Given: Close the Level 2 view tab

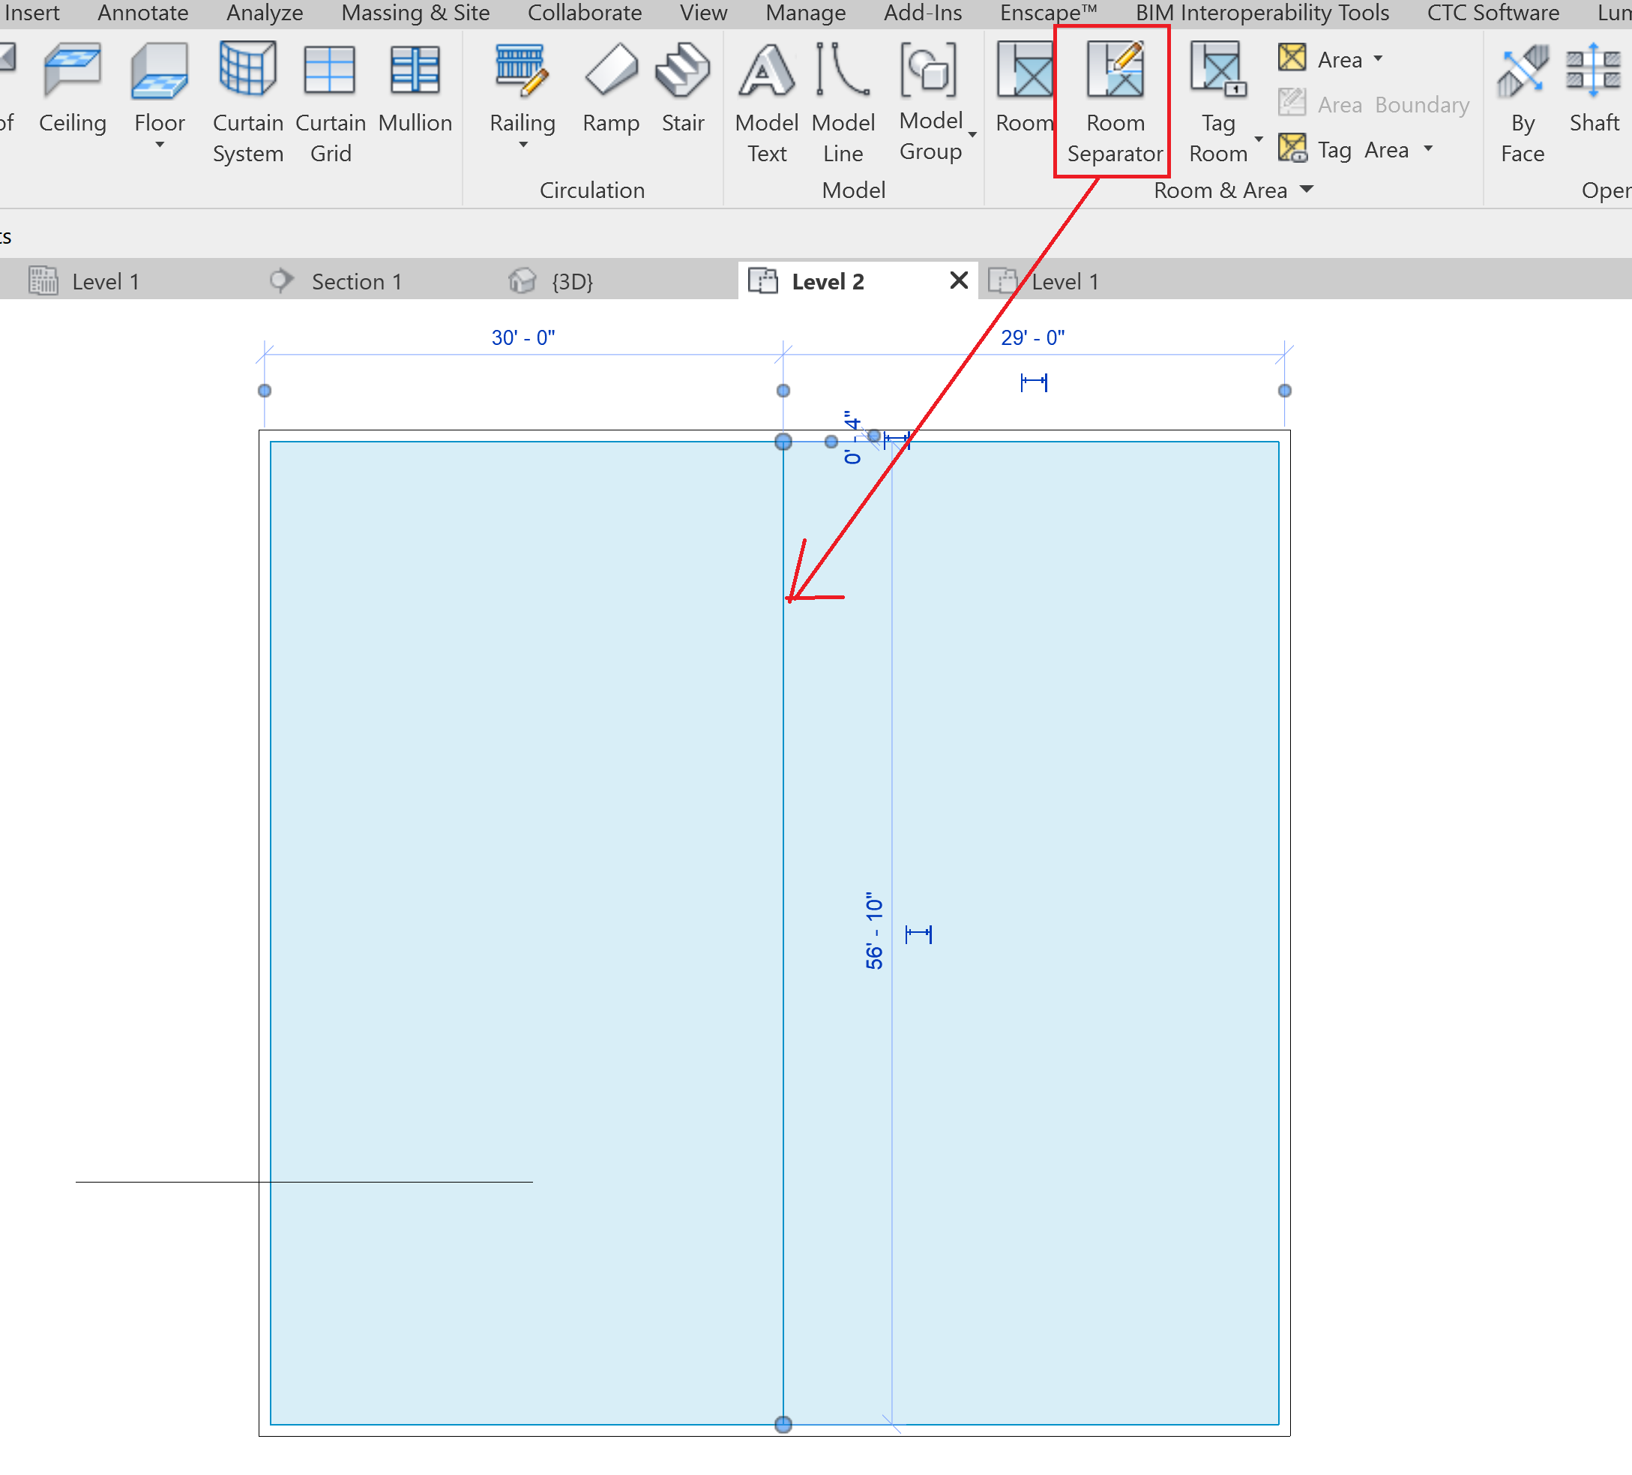Looking at the screenshot, I should tap(959, 281).
